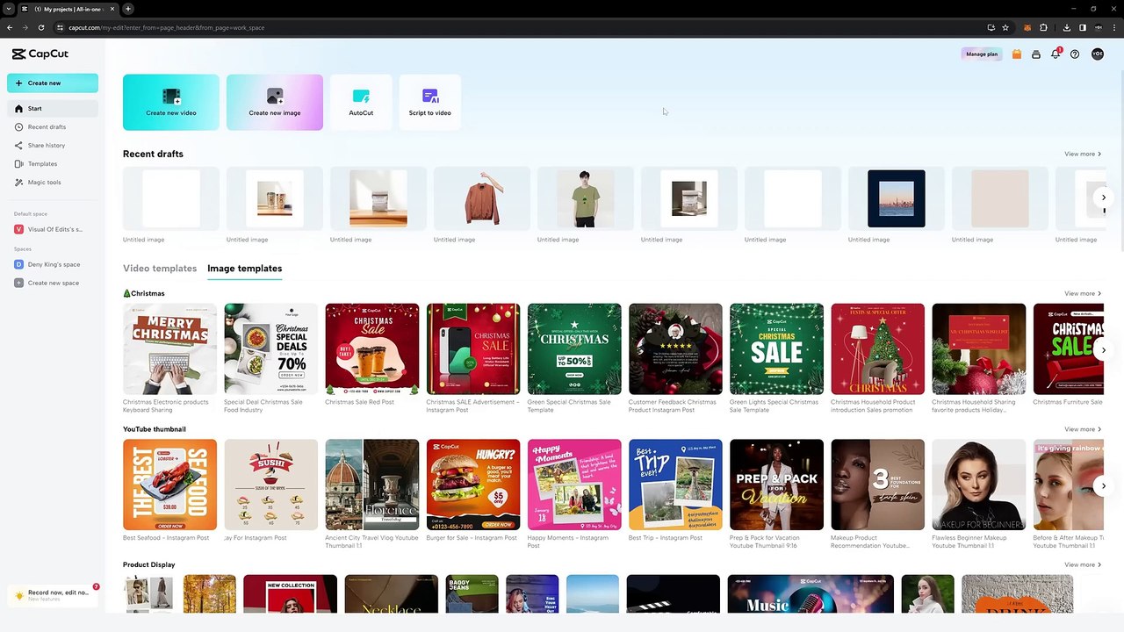Open browser extensions puzzle icon
1124x632 pixels.
(1043, 27)
